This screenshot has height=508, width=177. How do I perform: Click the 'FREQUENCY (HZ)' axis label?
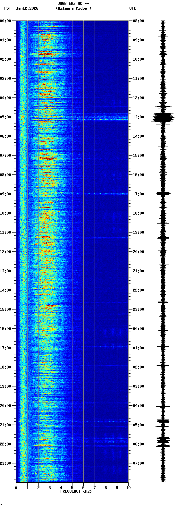76,491
